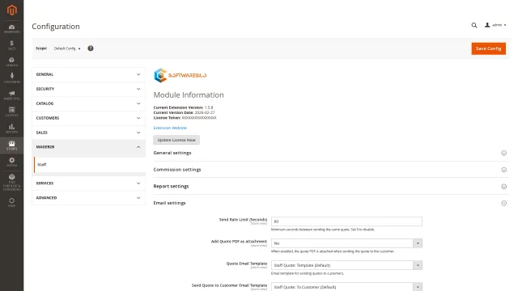Click the search magnifier icon

click(474, 25)
